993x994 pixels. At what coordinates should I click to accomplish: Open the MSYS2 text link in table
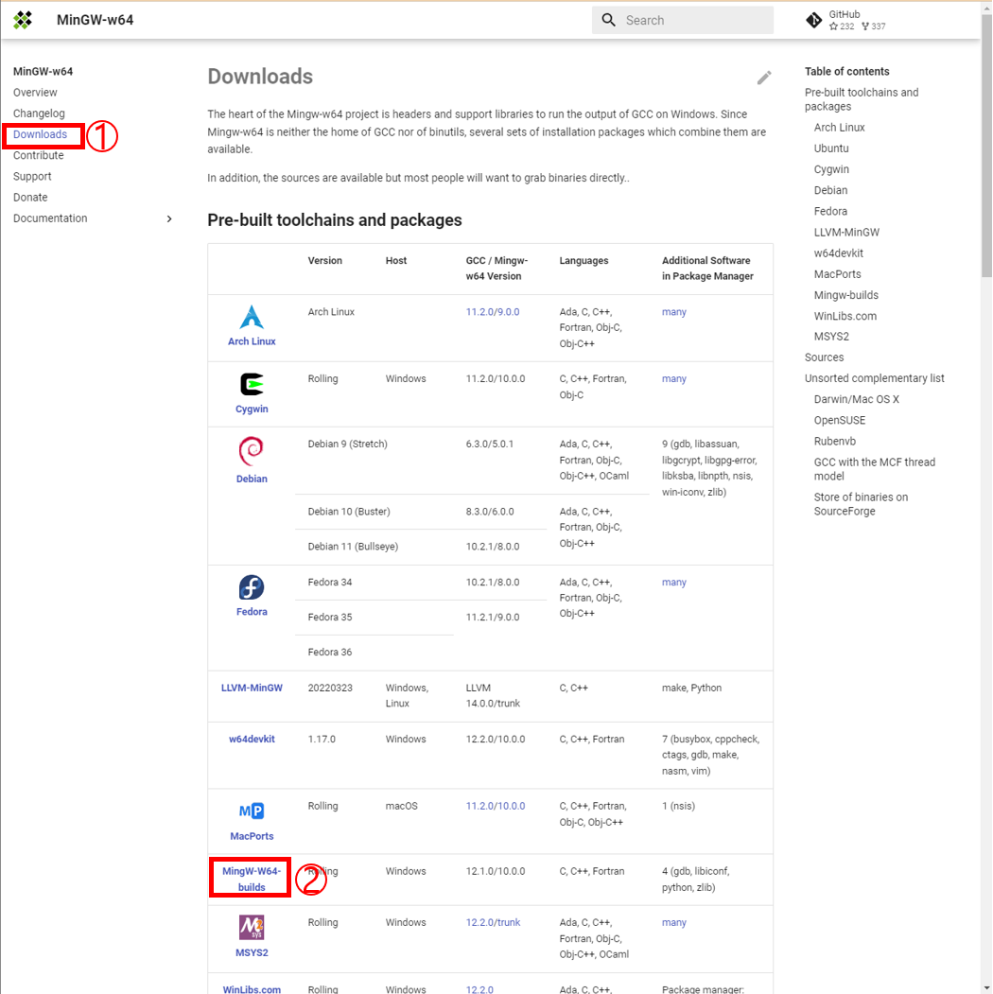[x=252, y=952]
